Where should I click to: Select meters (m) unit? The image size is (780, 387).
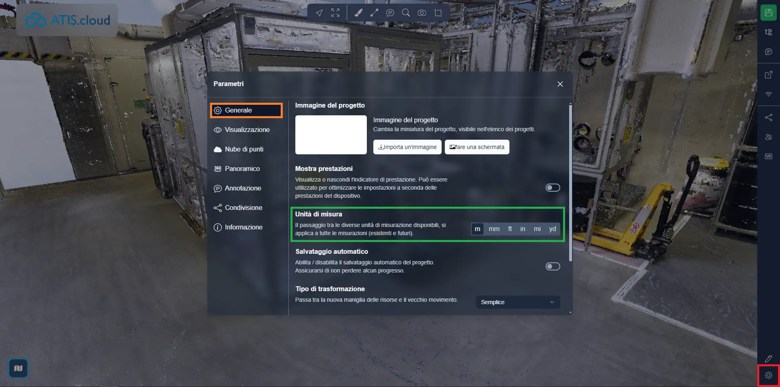click(x=477, y=229)
